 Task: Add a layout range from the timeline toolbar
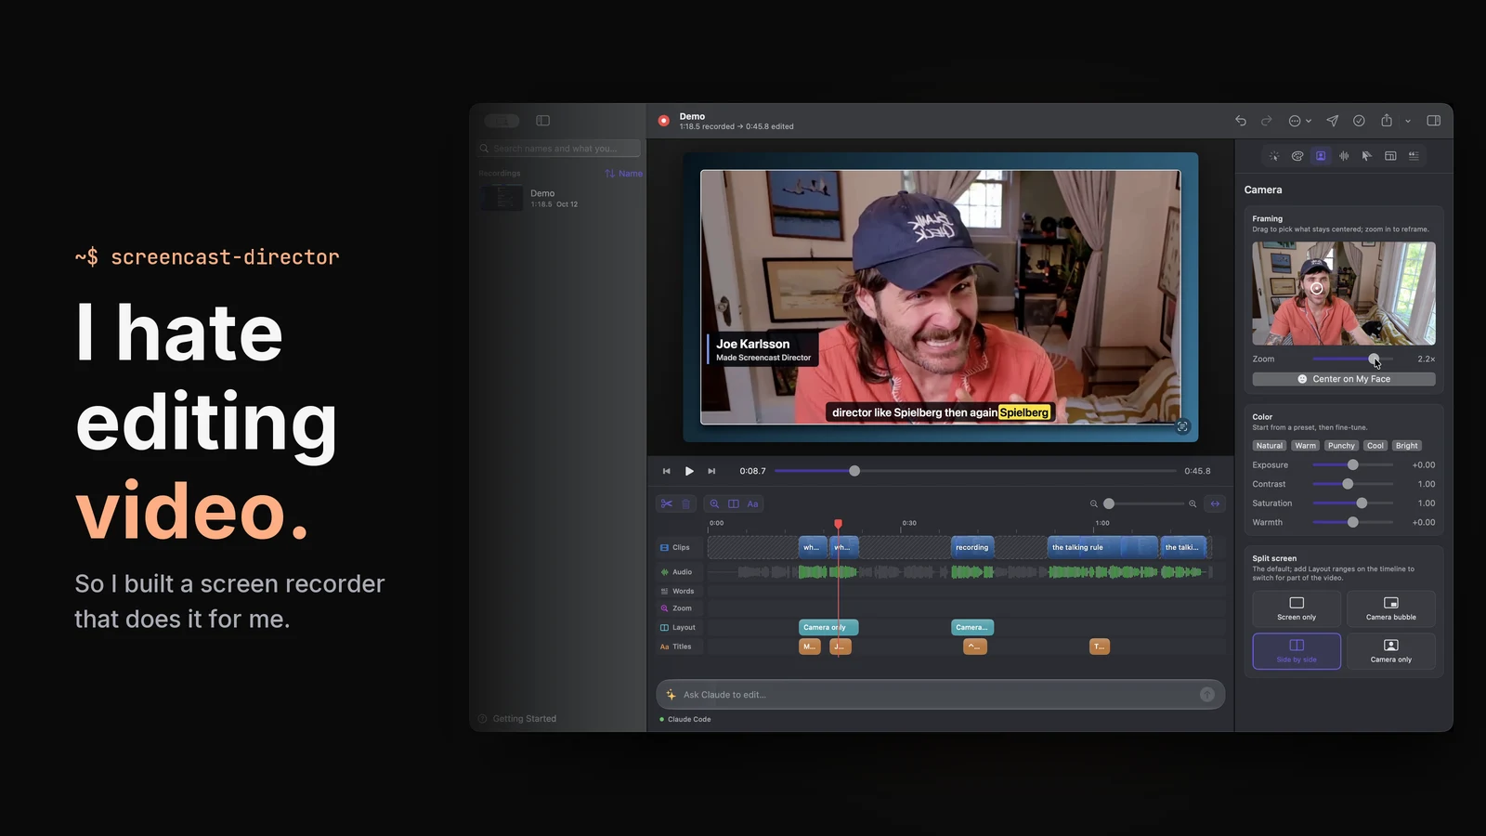(x=734, y=503)
